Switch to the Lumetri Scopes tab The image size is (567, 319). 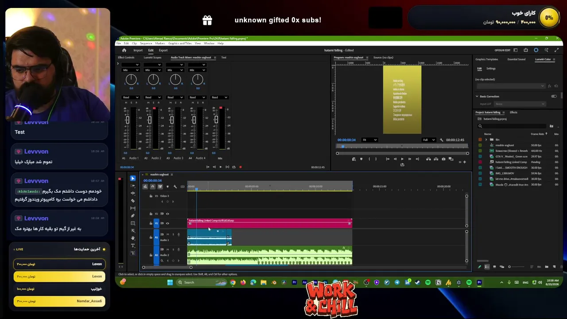tap(151, 58)
